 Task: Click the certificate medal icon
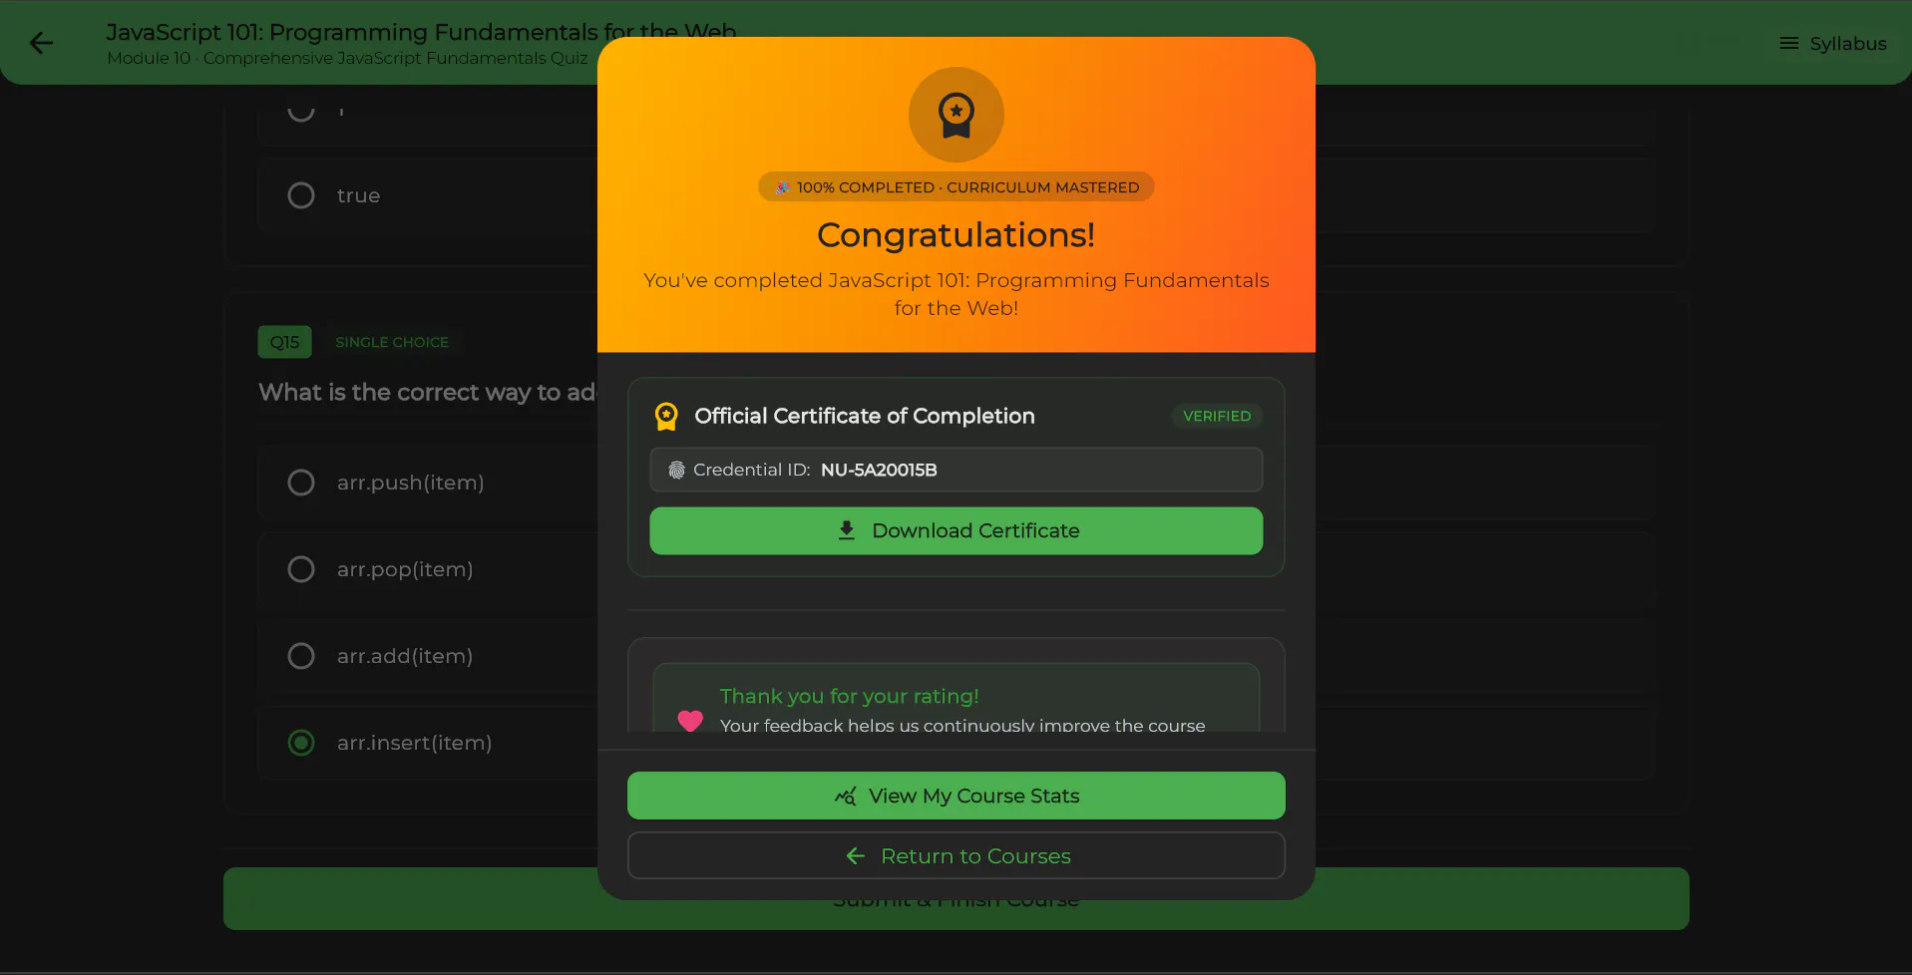click(665, 416)
